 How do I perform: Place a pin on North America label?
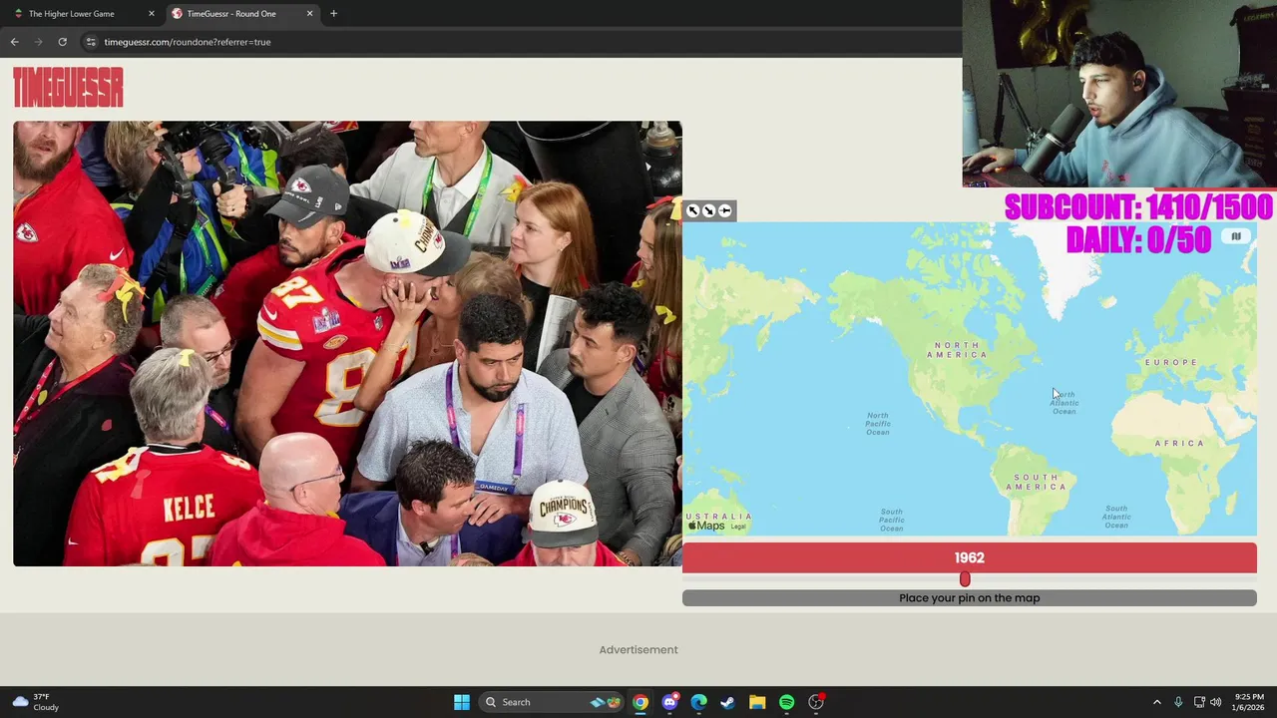(x=958, y=350)
